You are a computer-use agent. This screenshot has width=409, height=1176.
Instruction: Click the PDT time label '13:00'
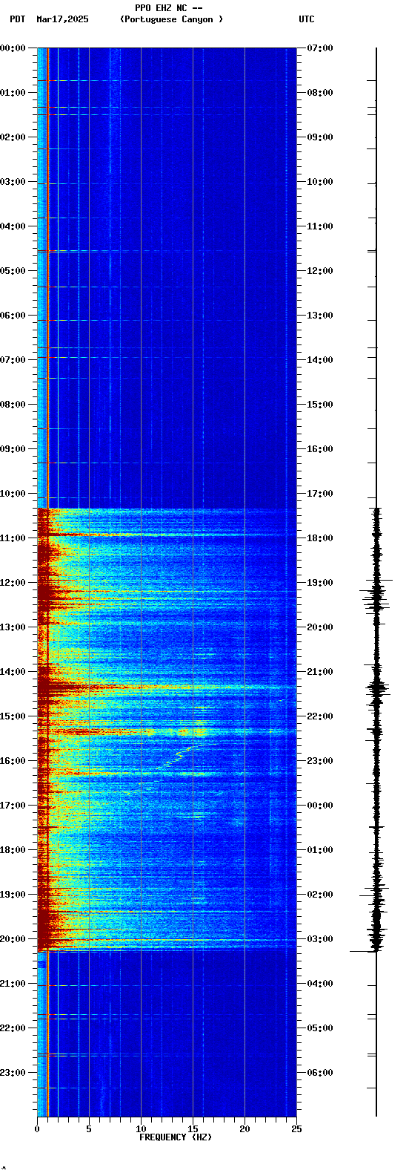click(13, 627)
